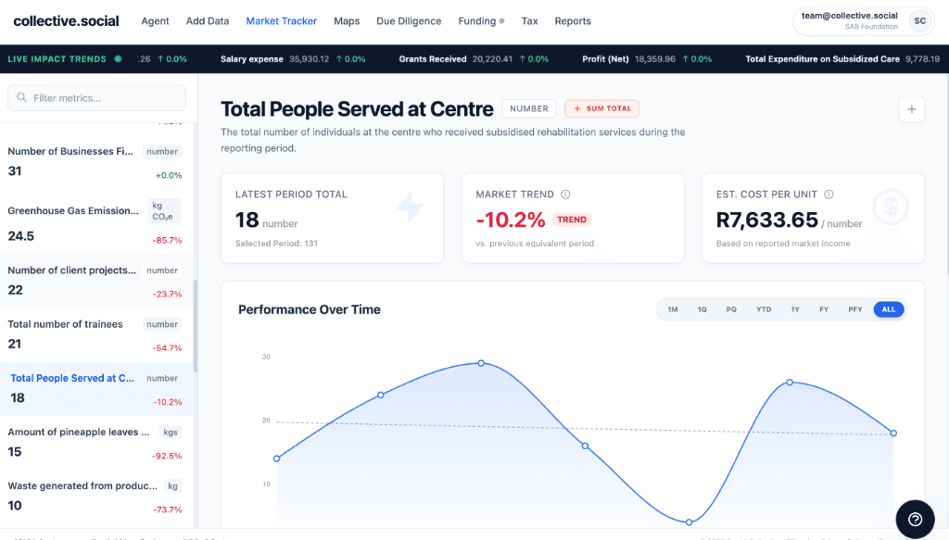The width and height of the screenshot is (949, 540).
Task: Focus the Filter metrics search field
Action: click(96, 97)
